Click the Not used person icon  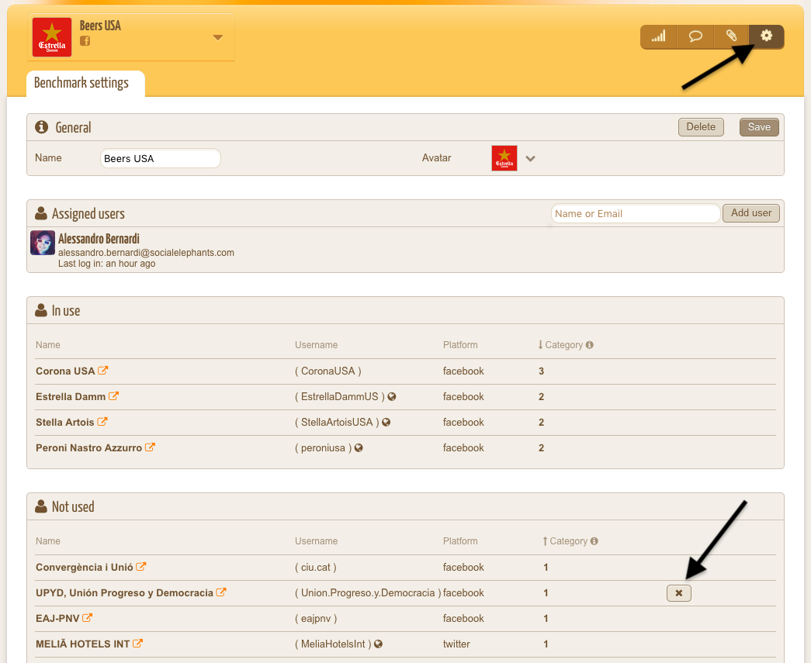[x=41, y=506]
